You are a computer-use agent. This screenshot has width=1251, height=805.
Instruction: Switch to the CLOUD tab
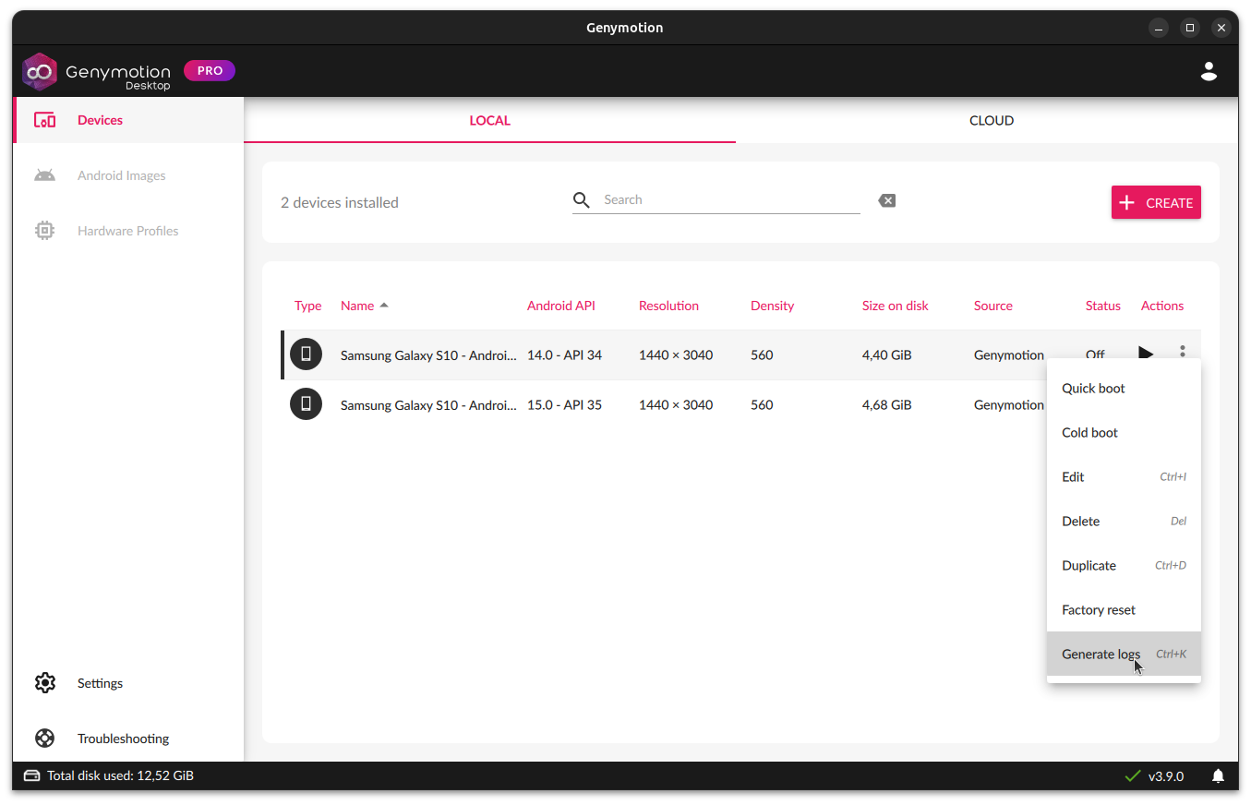992,121
